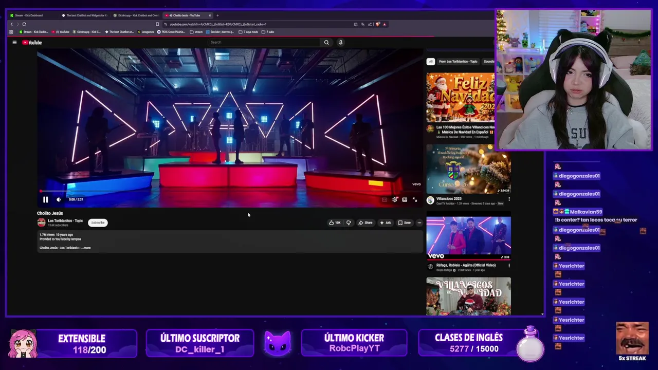Expand the stream bookmarks folder
The height and width of the screenshot is (370, 658).
(x=196, y=32)
